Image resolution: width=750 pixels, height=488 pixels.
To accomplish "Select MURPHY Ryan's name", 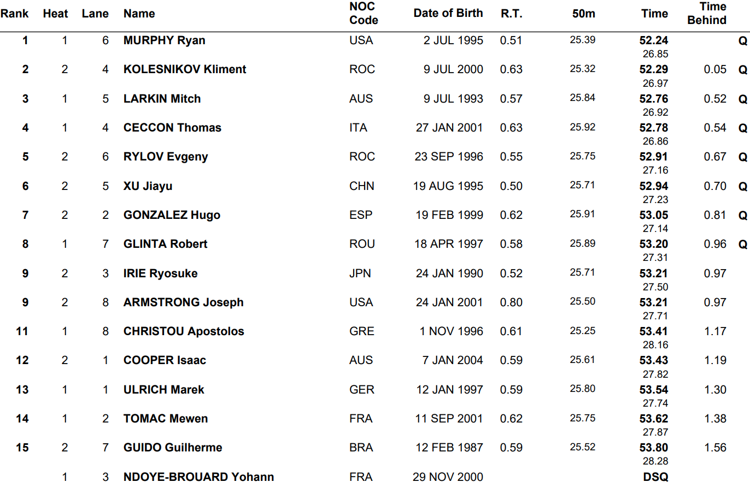I will pos(165,40).
